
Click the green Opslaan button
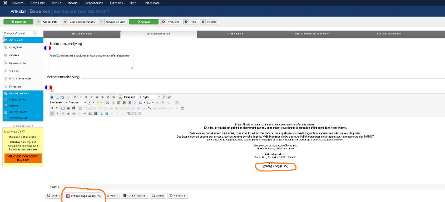pyautogui.click(x=144, y=22)
